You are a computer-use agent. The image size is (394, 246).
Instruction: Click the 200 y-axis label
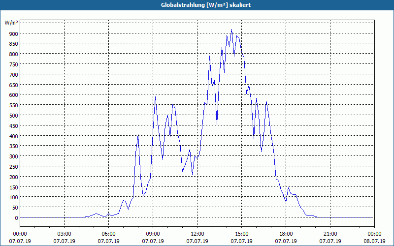(14, 177)
